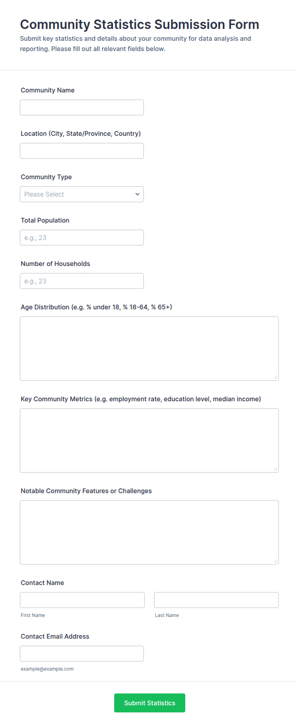Click the Key Community Metrics text area
Viewport: 296px width, 728px height.
149,440
